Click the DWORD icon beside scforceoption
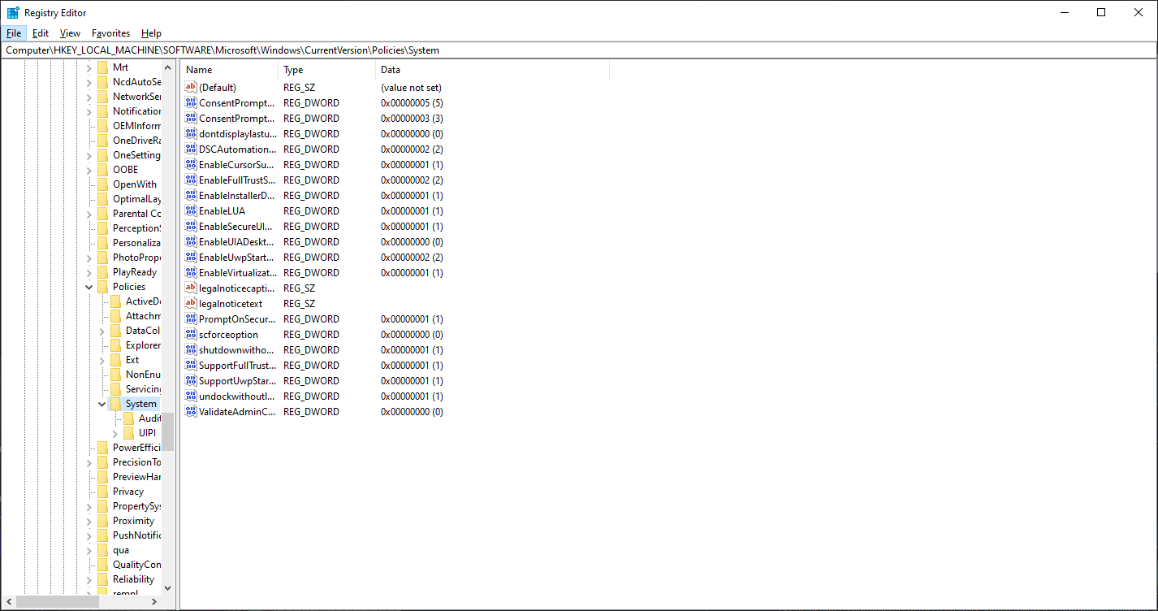 coord(191,335)
